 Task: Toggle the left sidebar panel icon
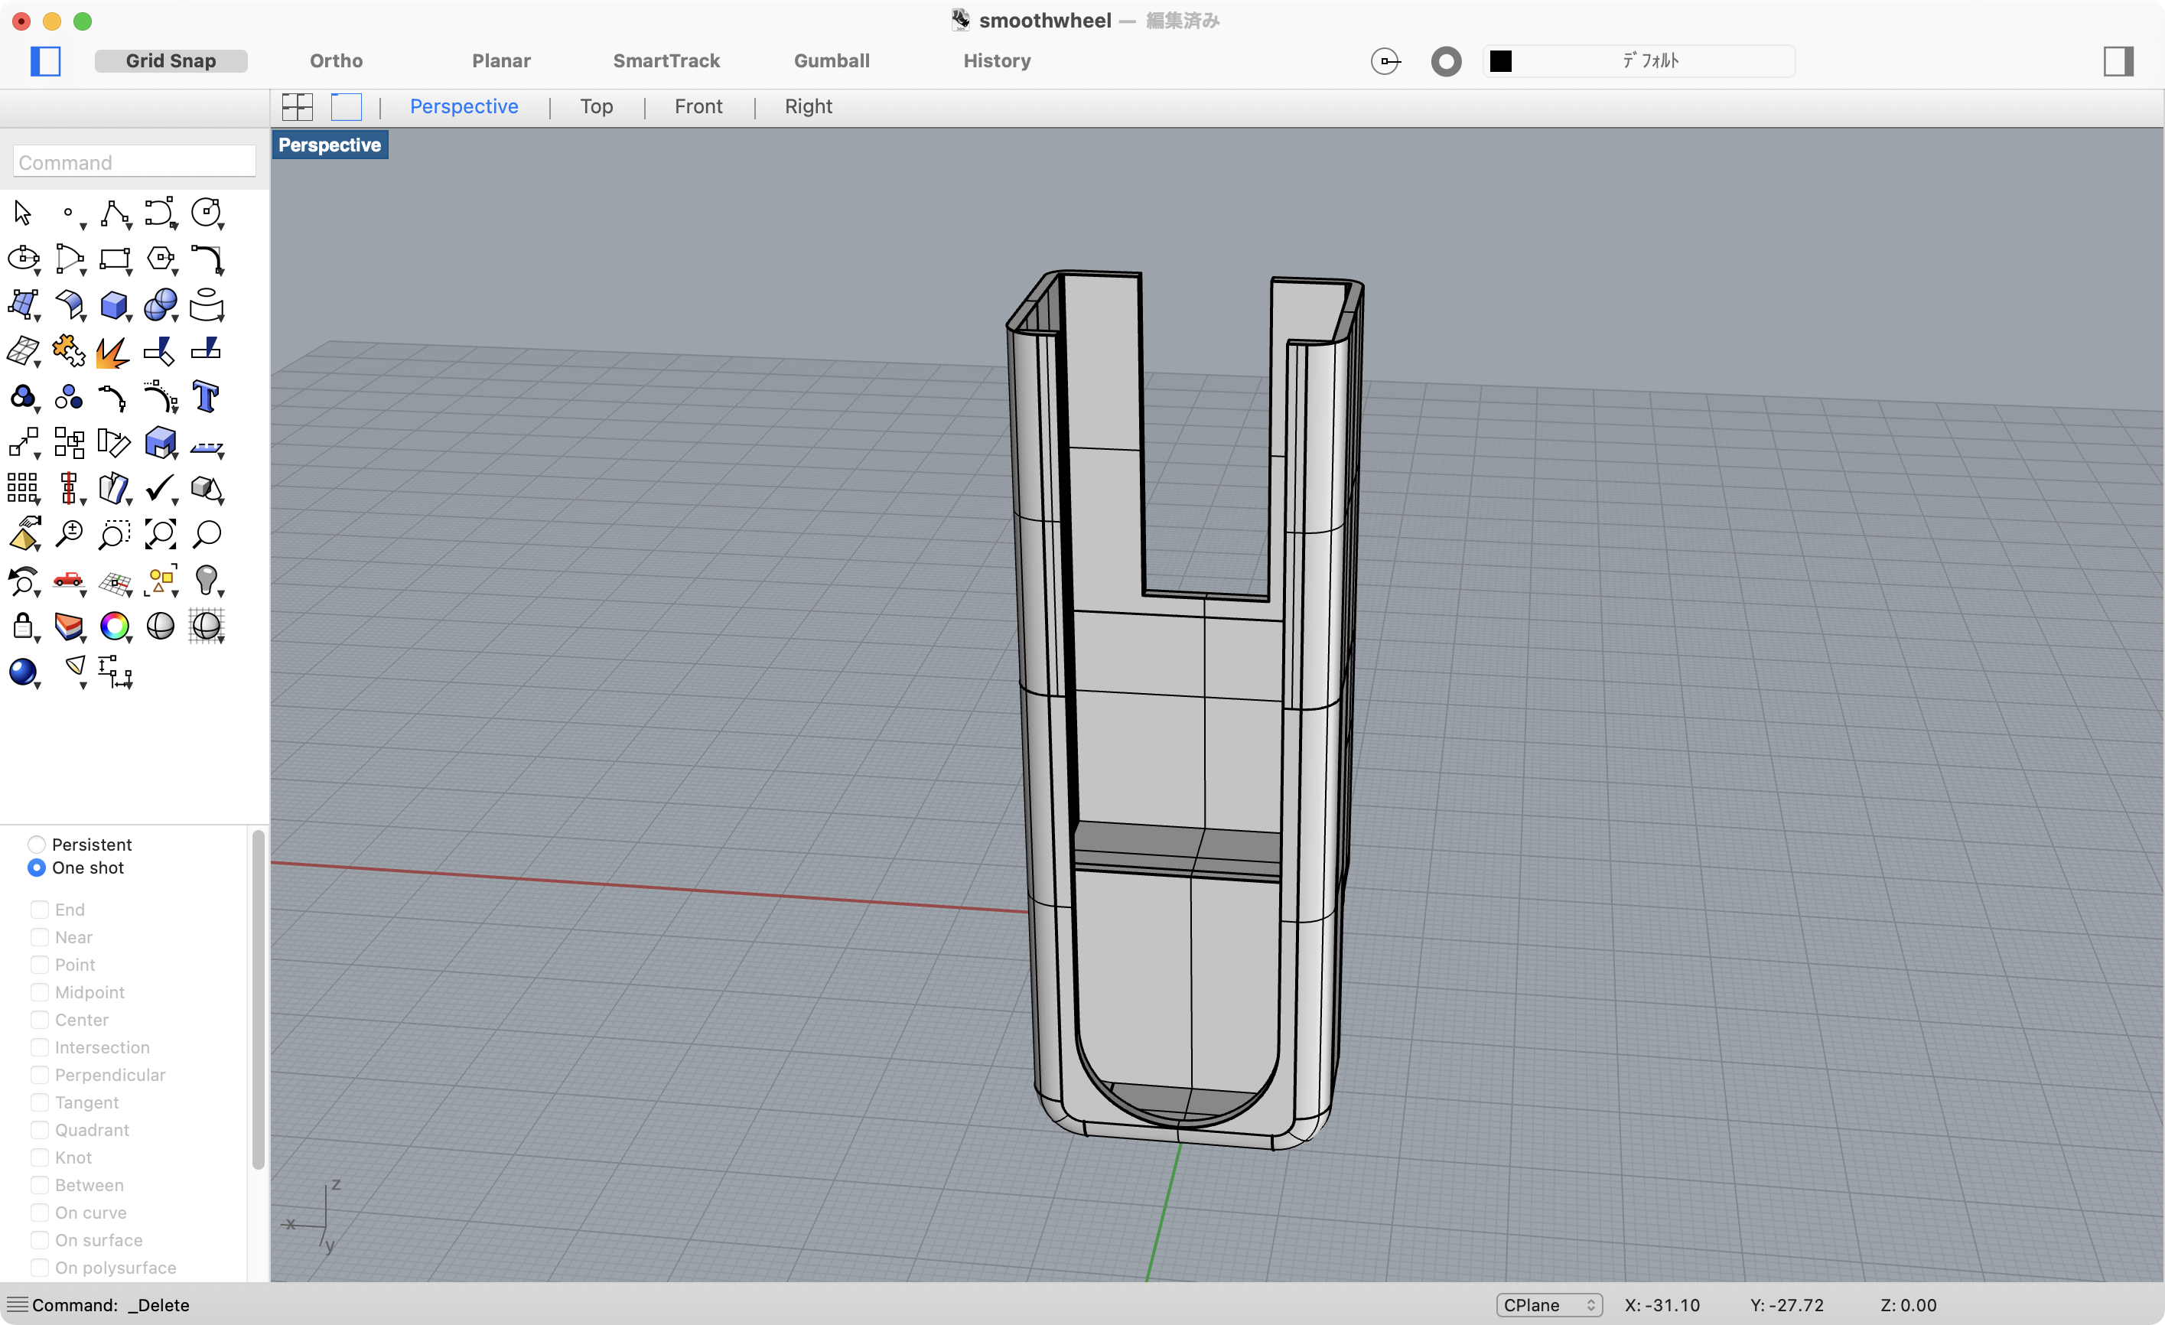click(x=46, y=60)
